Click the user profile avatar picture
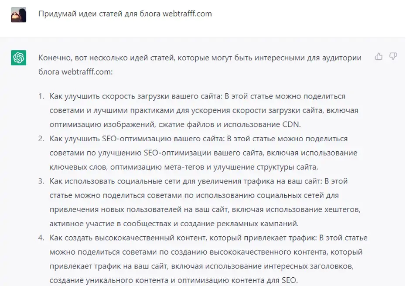406x286 pixels. coord(18,15)
